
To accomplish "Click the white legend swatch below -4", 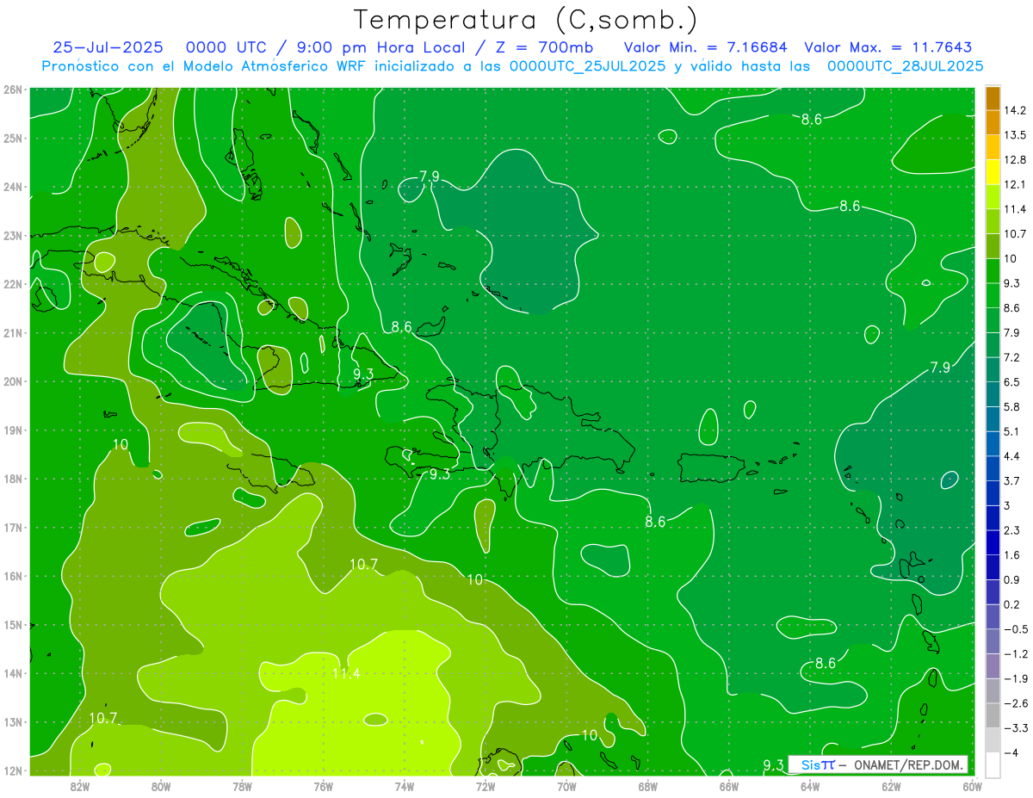I will pos(993,764).
